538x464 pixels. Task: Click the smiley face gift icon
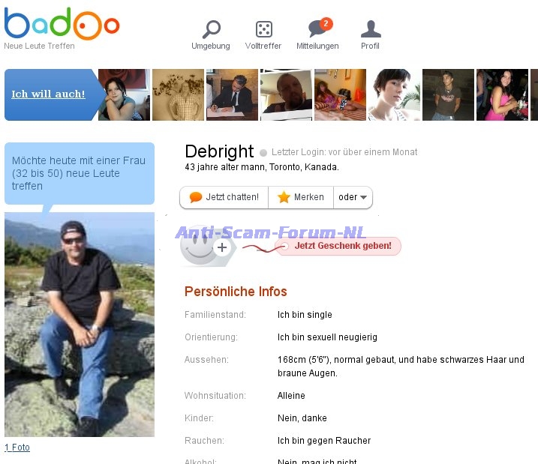(x=198, y=245)
